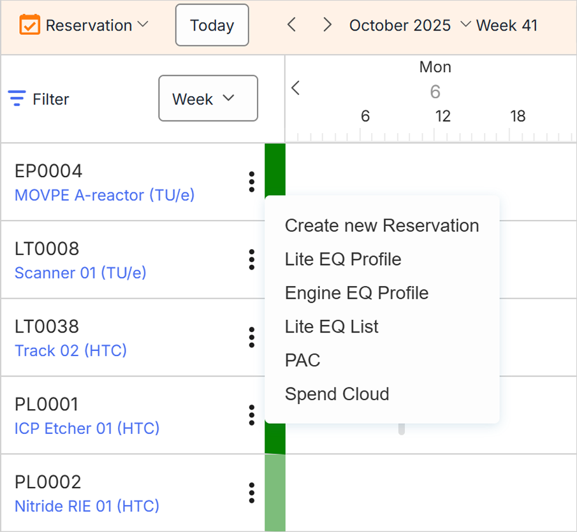This screenshot has width=577, height=532.
Task: Click the kebab menu icon for EP0004
Action: tap(251, 182)
